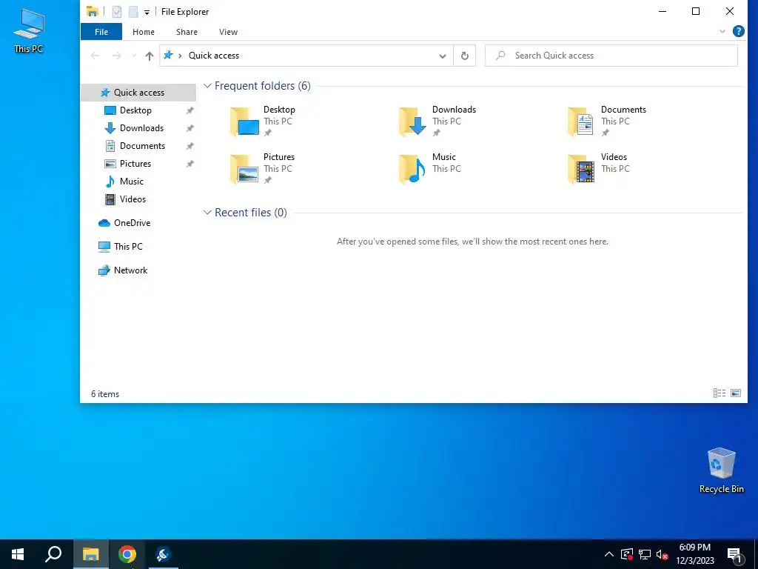Viewport: 758px width, 569px height.
Task: Open the address bar history dropdown
Action: tap(443, 56)
